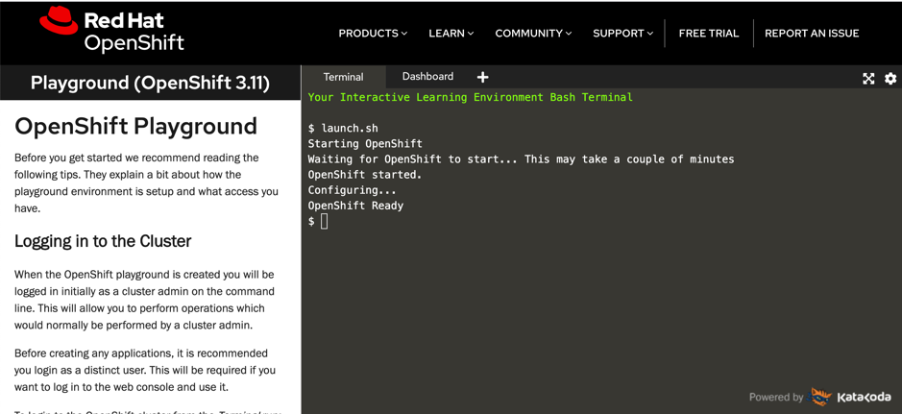The width and height of the screenshot is (902, 414).
Task: Click the "OpenShift Ready" terminal line
Action: [355, 206]
